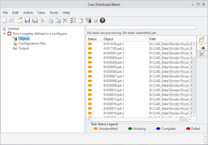Select row 61030014.prt.2

click(139, 95)
